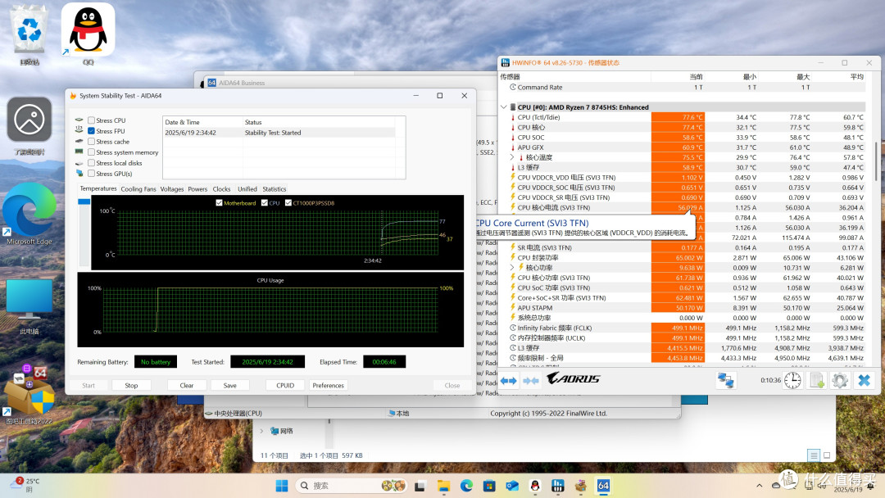Launch Edge from the taskbar

(466, 486)
